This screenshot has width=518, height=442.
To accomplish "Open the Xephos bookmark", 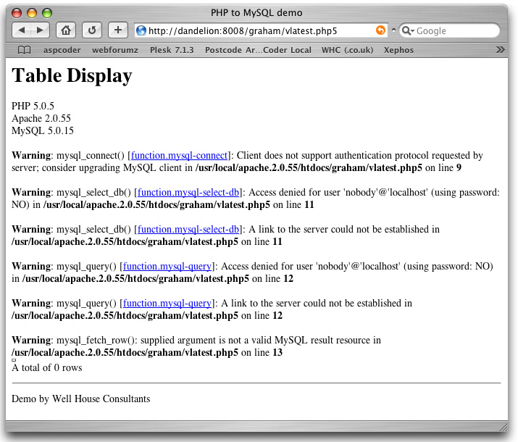I will (x=398, y=50).
